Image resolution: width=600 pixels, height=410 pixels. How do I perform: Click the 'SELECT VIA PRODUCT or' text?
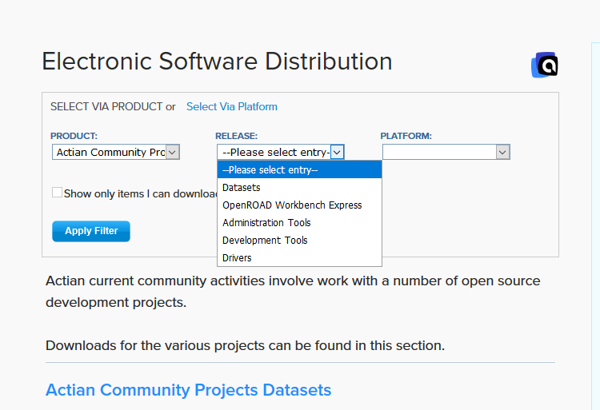[113, 106]
